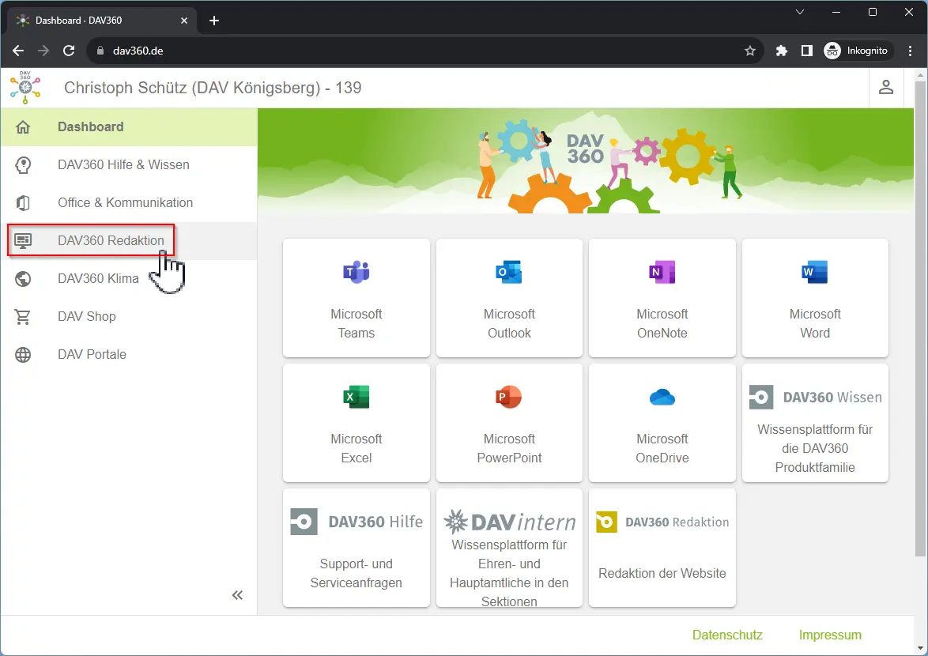Open the DAV intern knowledge platform tile
The height and width of the screenshot is (656, 928).
[x=509, y=548]
